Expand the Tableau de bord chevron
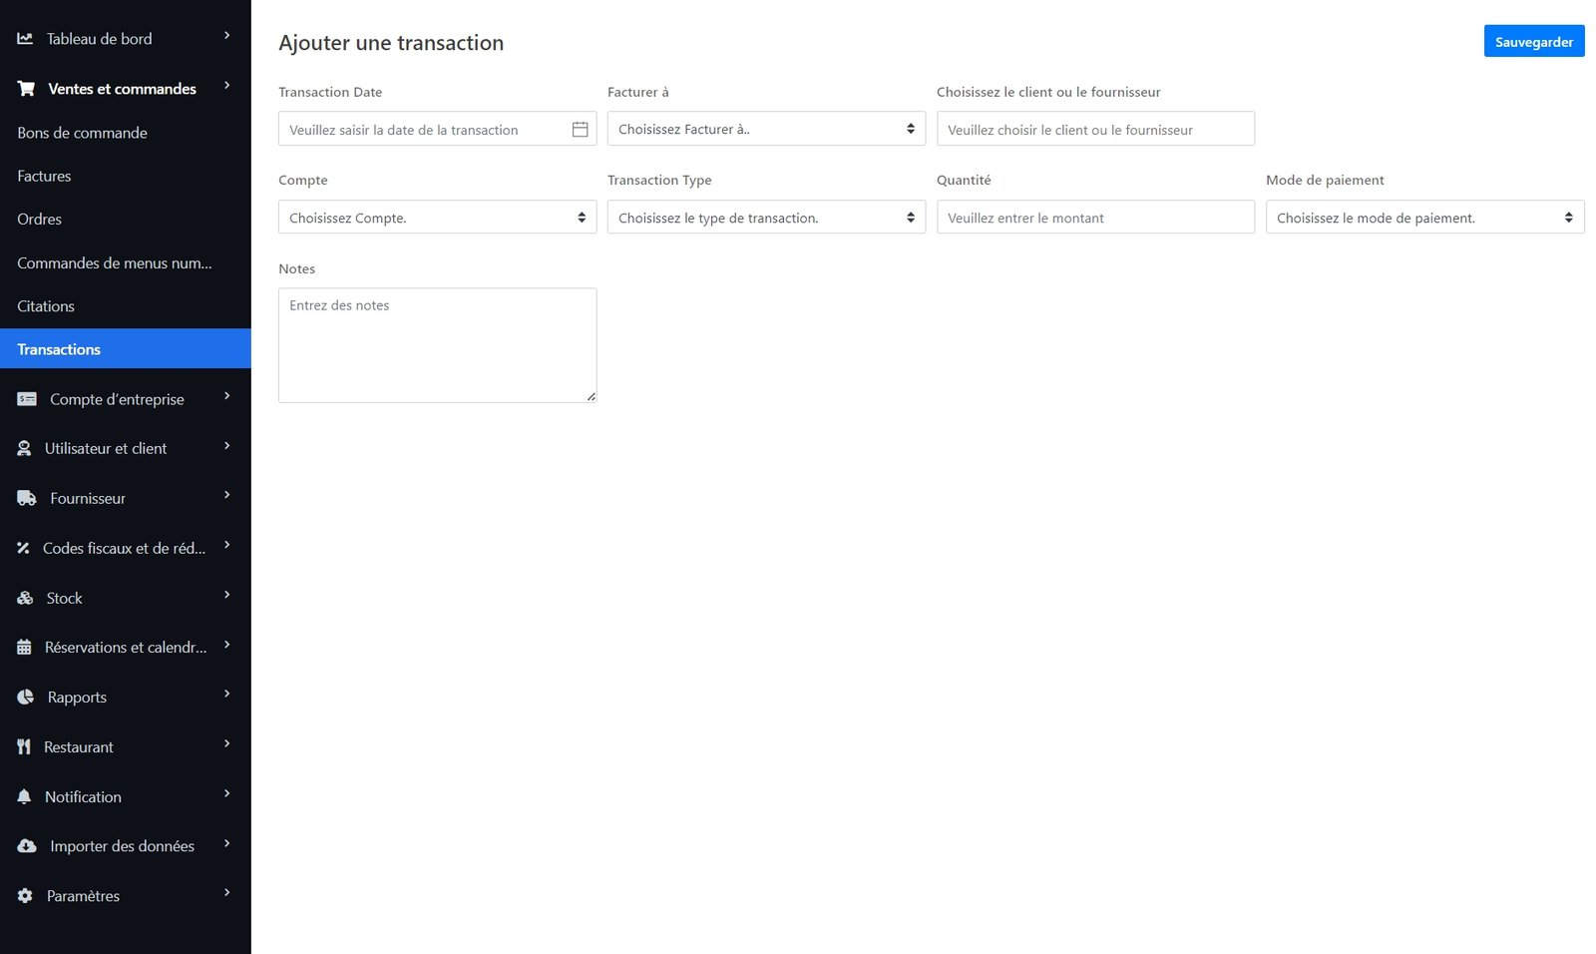The width and height of the screenshot is (1596, 954). click(x=227, y=36)
